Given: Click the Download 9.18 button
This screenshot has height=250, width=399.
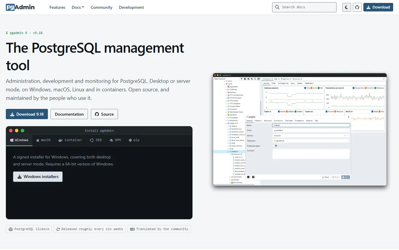Looking at the screenshot, I should pyautogui.click(x=27, y=114).
